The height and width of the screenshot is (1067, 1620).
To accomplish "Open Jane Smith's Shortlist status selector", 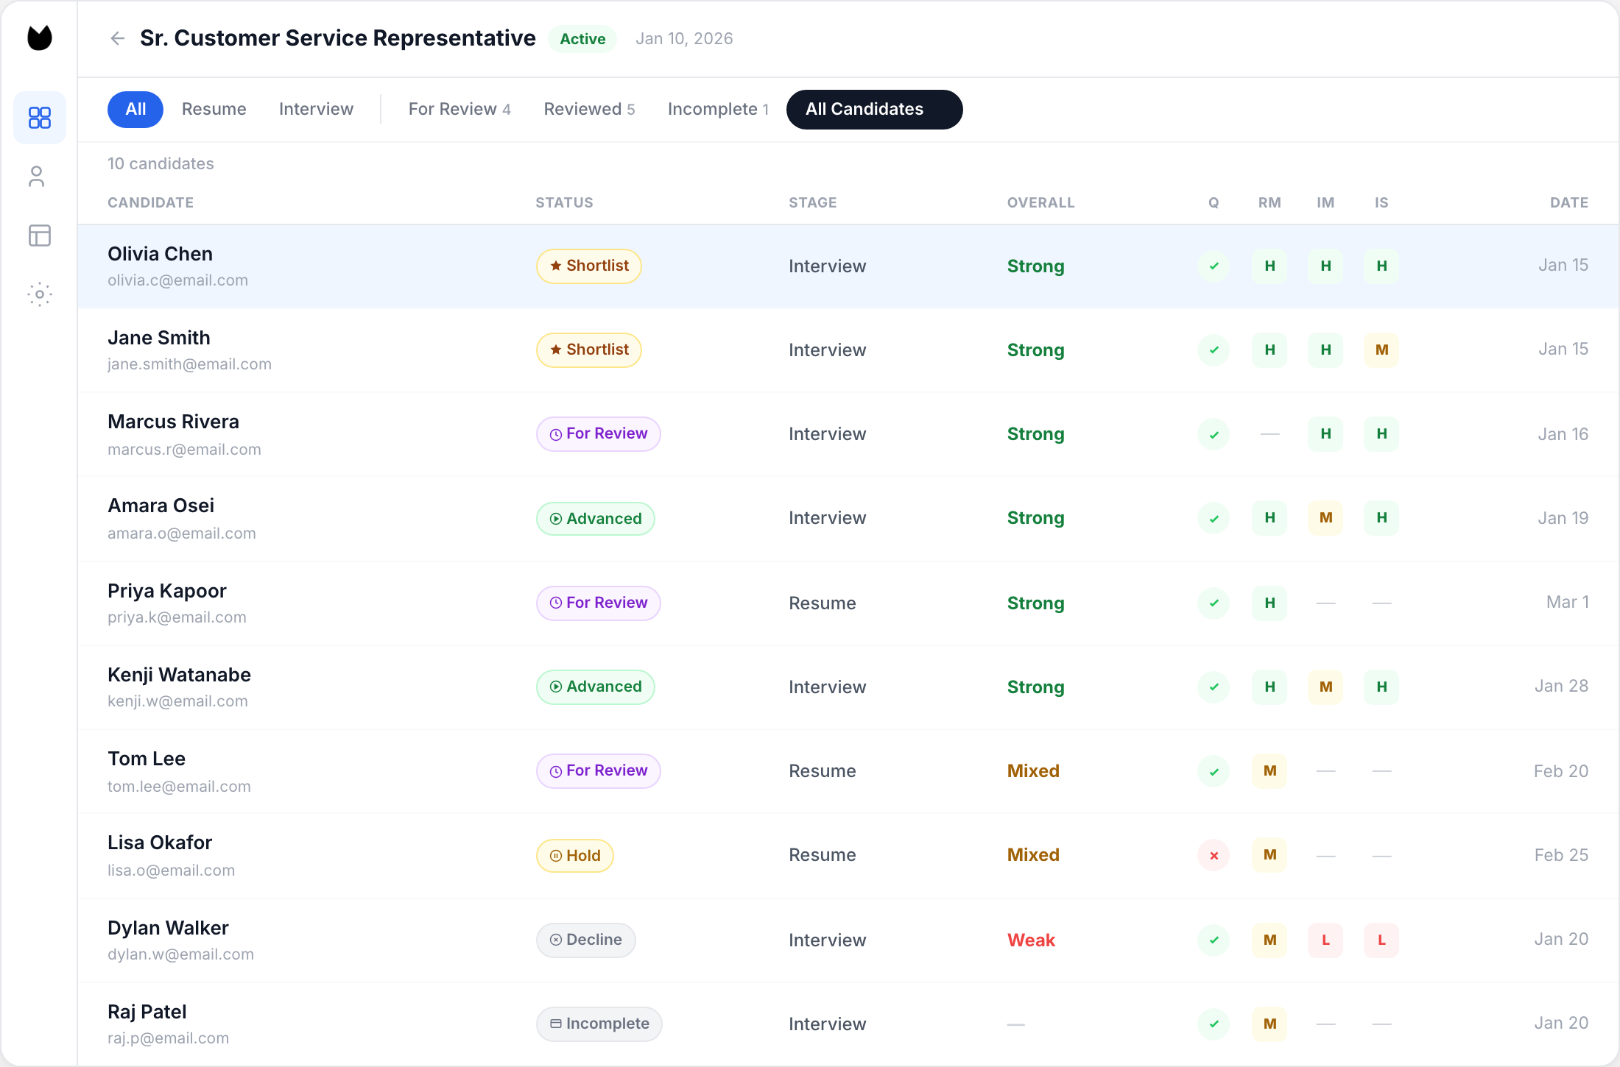I will click(x=588, y=350).
